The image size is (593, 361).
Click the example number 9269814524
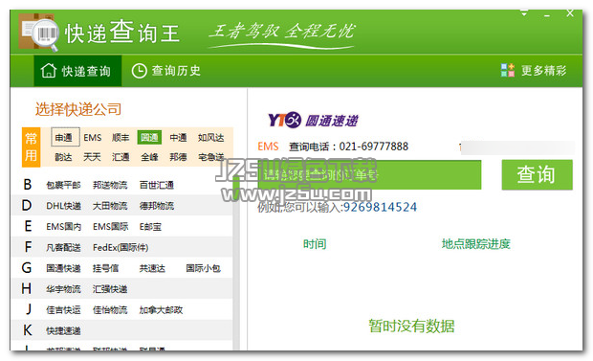(380, 207)
